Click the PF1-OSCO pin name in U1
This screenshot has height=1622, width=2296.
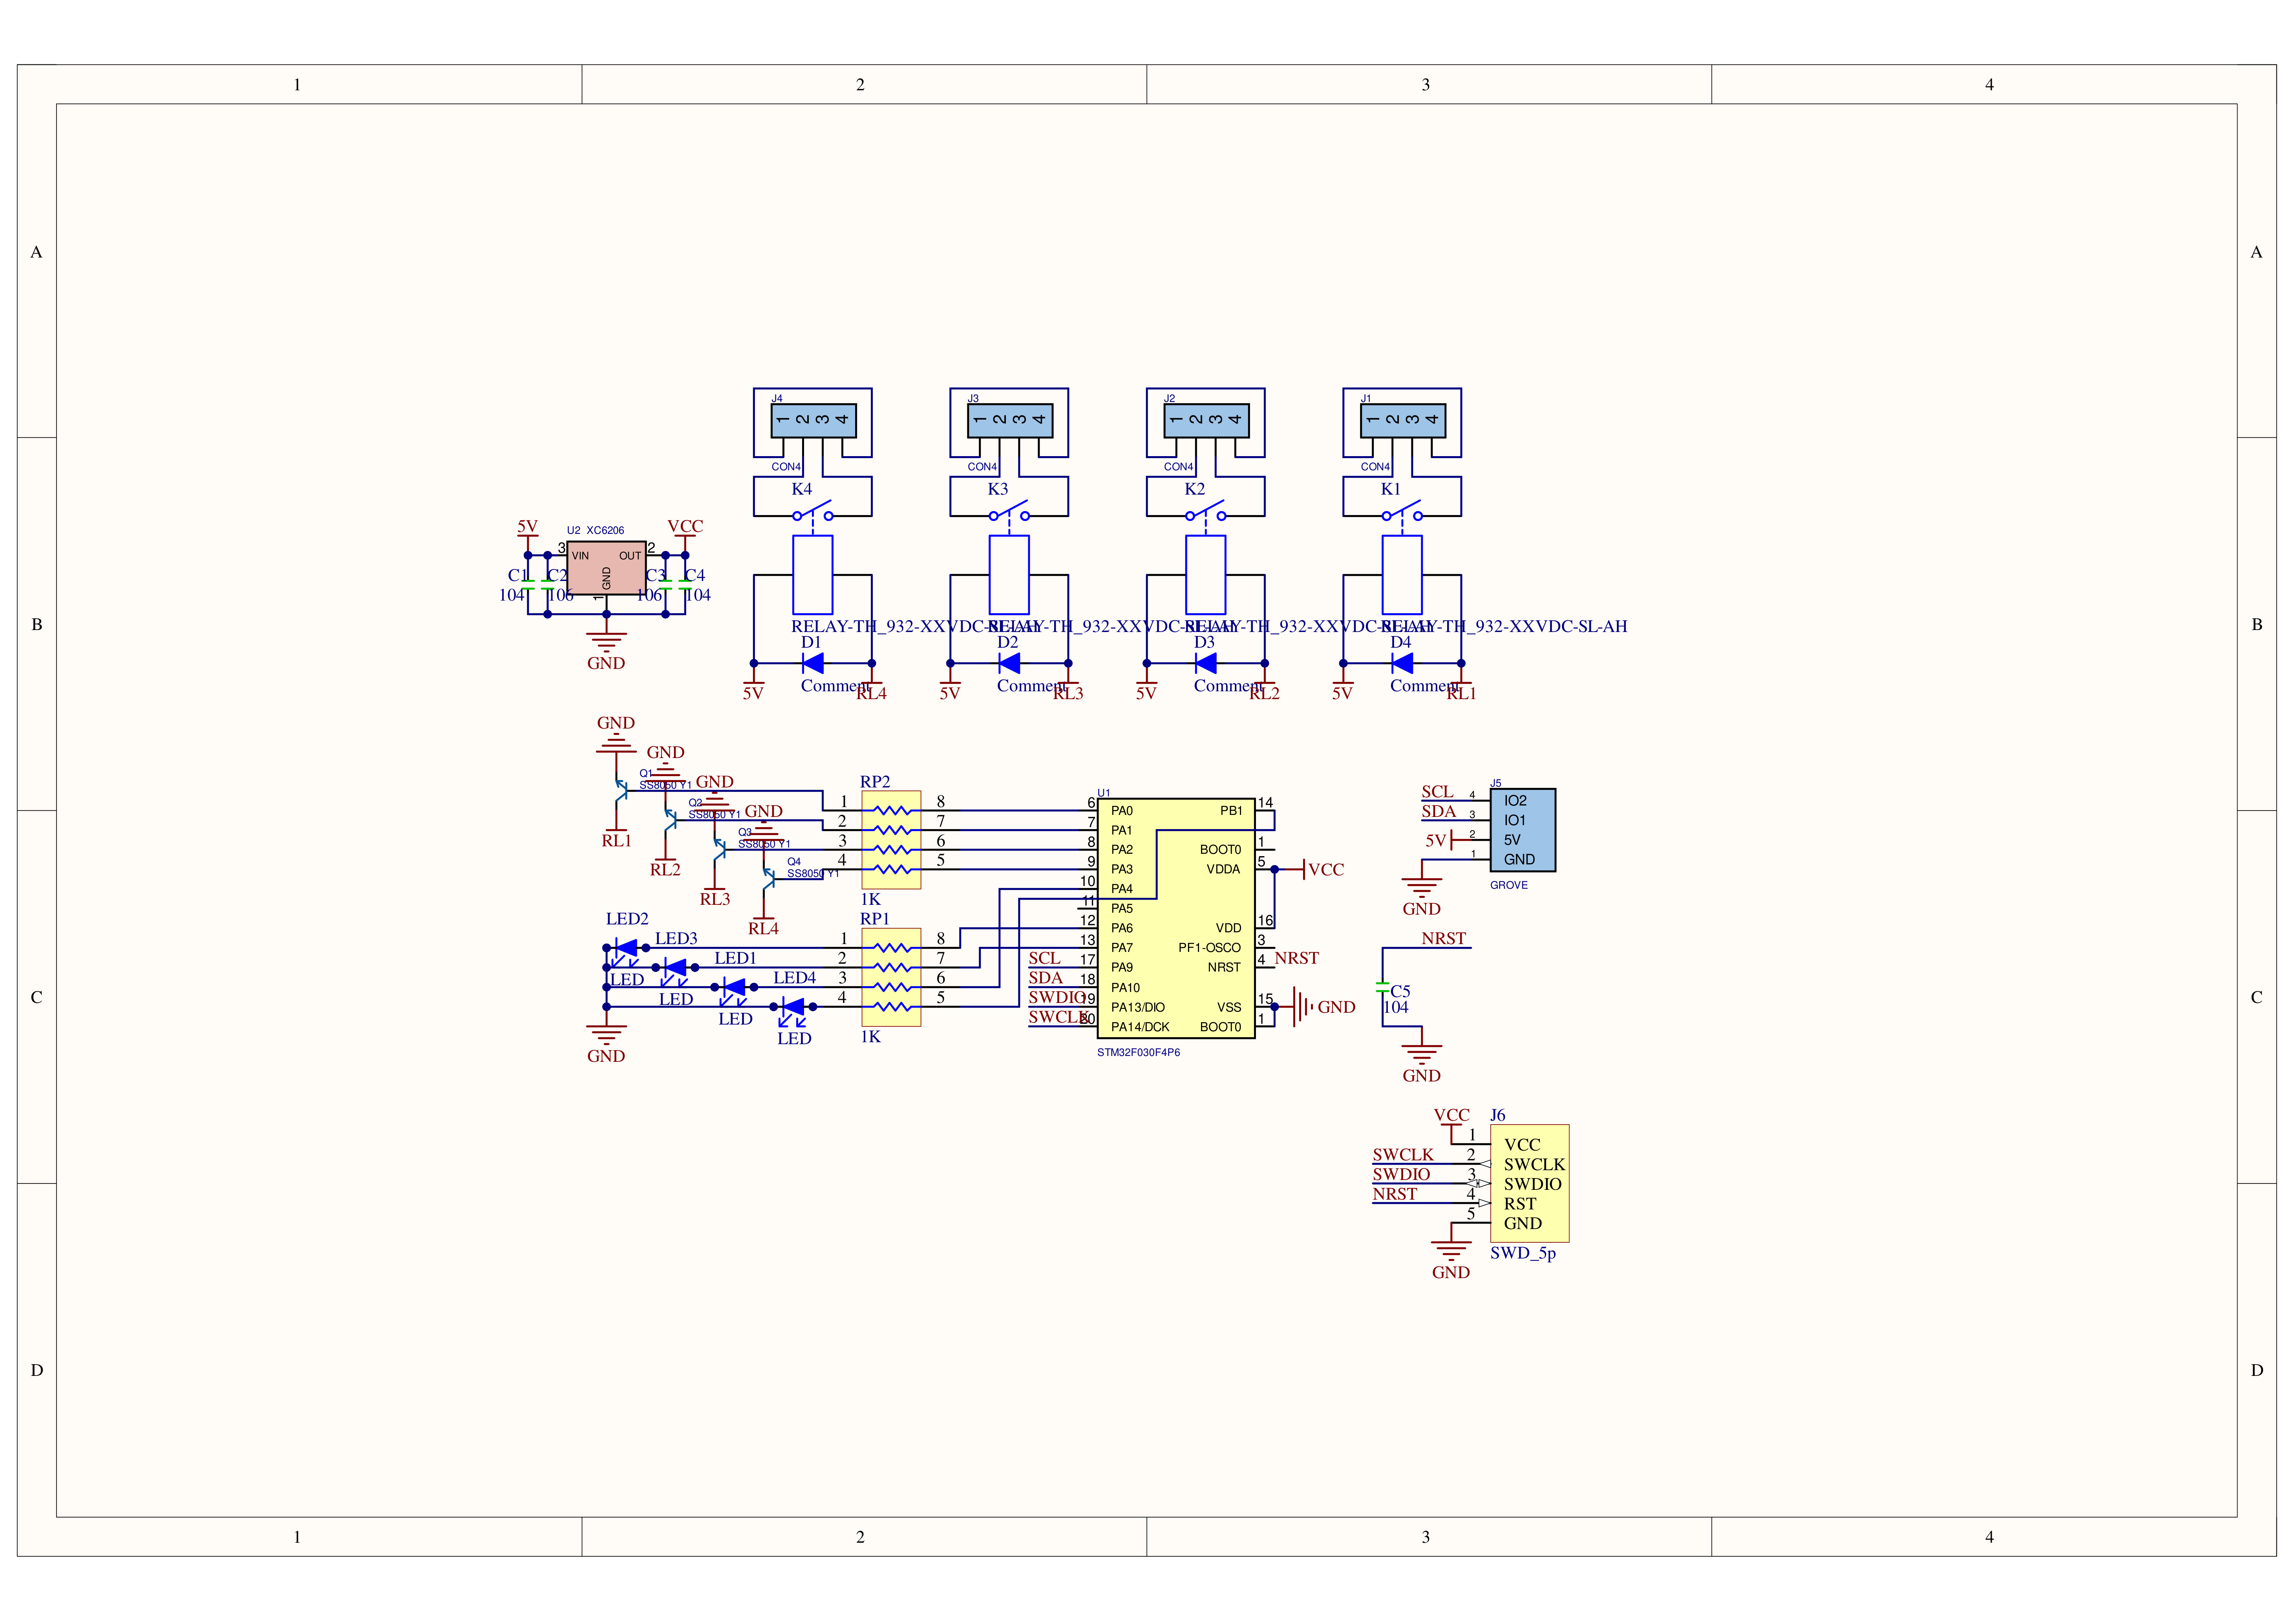pyautogui.click(x=1209, y=948)
